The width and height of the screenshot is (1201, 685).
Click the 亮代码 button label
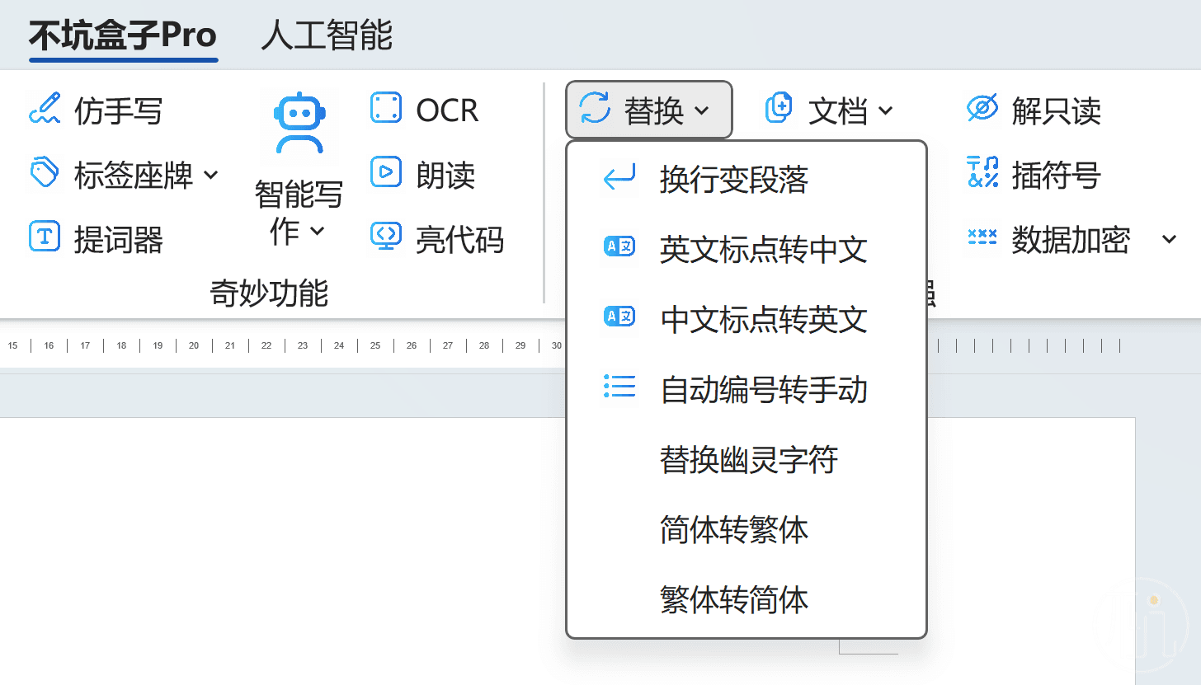[x=459, y=239]
